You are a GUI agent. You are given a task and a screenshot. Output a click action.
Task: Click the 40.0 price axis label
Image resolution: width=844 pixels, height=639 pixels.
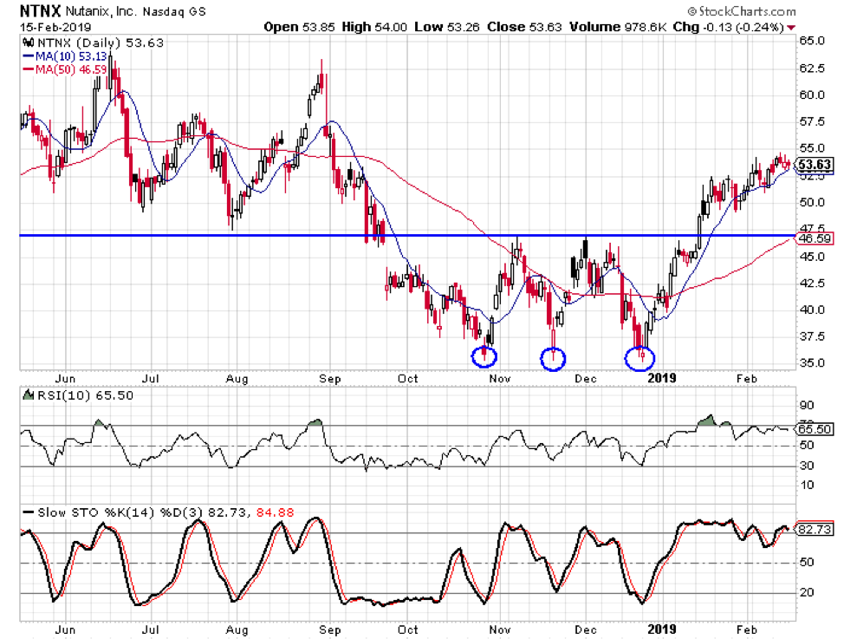812,310
